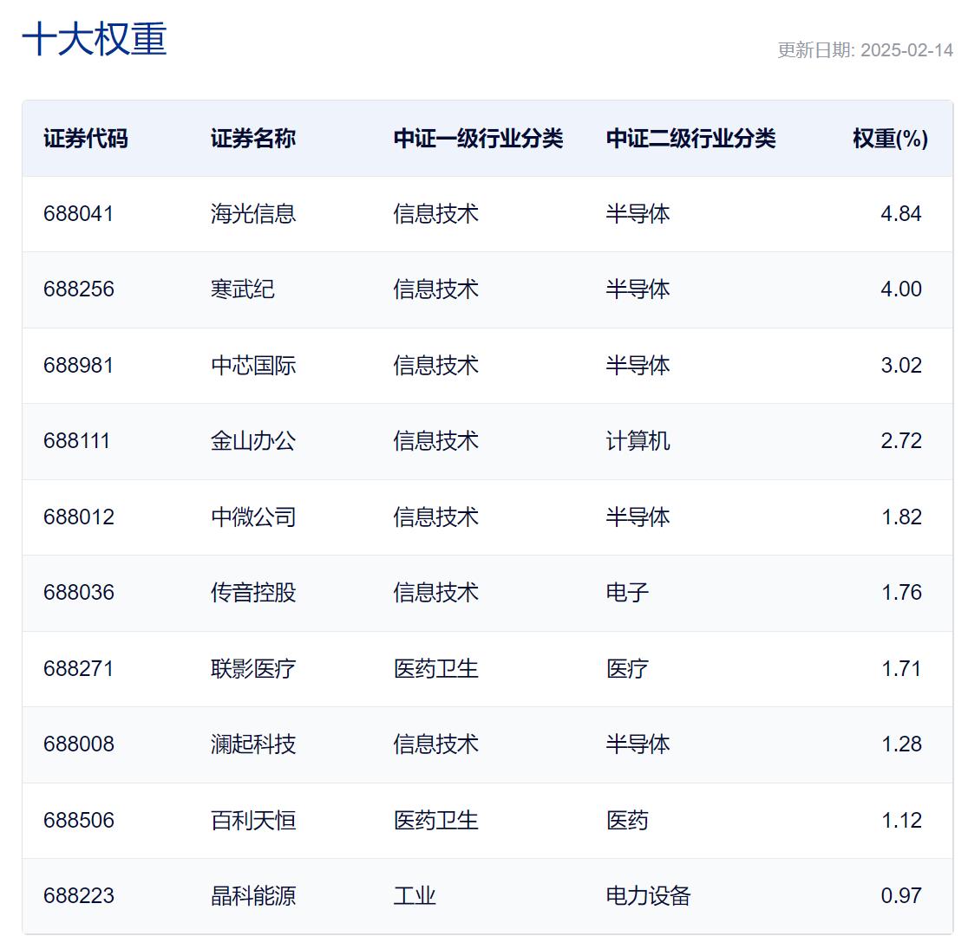Image resolution: width=968 pixels, height=949 pixels.
Task: Click the update date 2025-02-14 text
Action: (x=906, y=50)
